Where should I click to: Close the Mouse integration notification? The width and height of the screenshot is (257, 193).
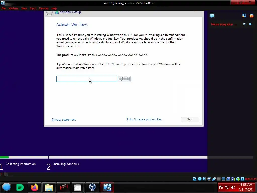[x=250, y=24]
